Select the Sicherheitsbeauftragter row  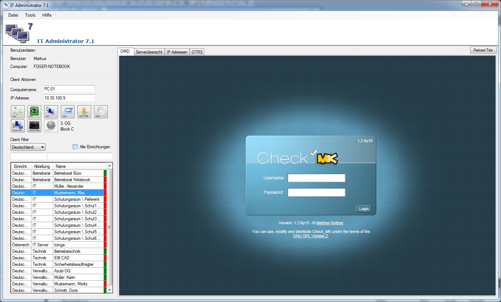(x=59, y=264)
